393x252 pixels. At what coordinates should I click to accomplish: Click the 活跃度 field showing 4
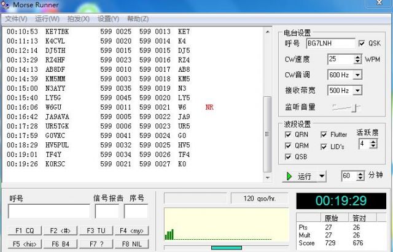(364, 144)
